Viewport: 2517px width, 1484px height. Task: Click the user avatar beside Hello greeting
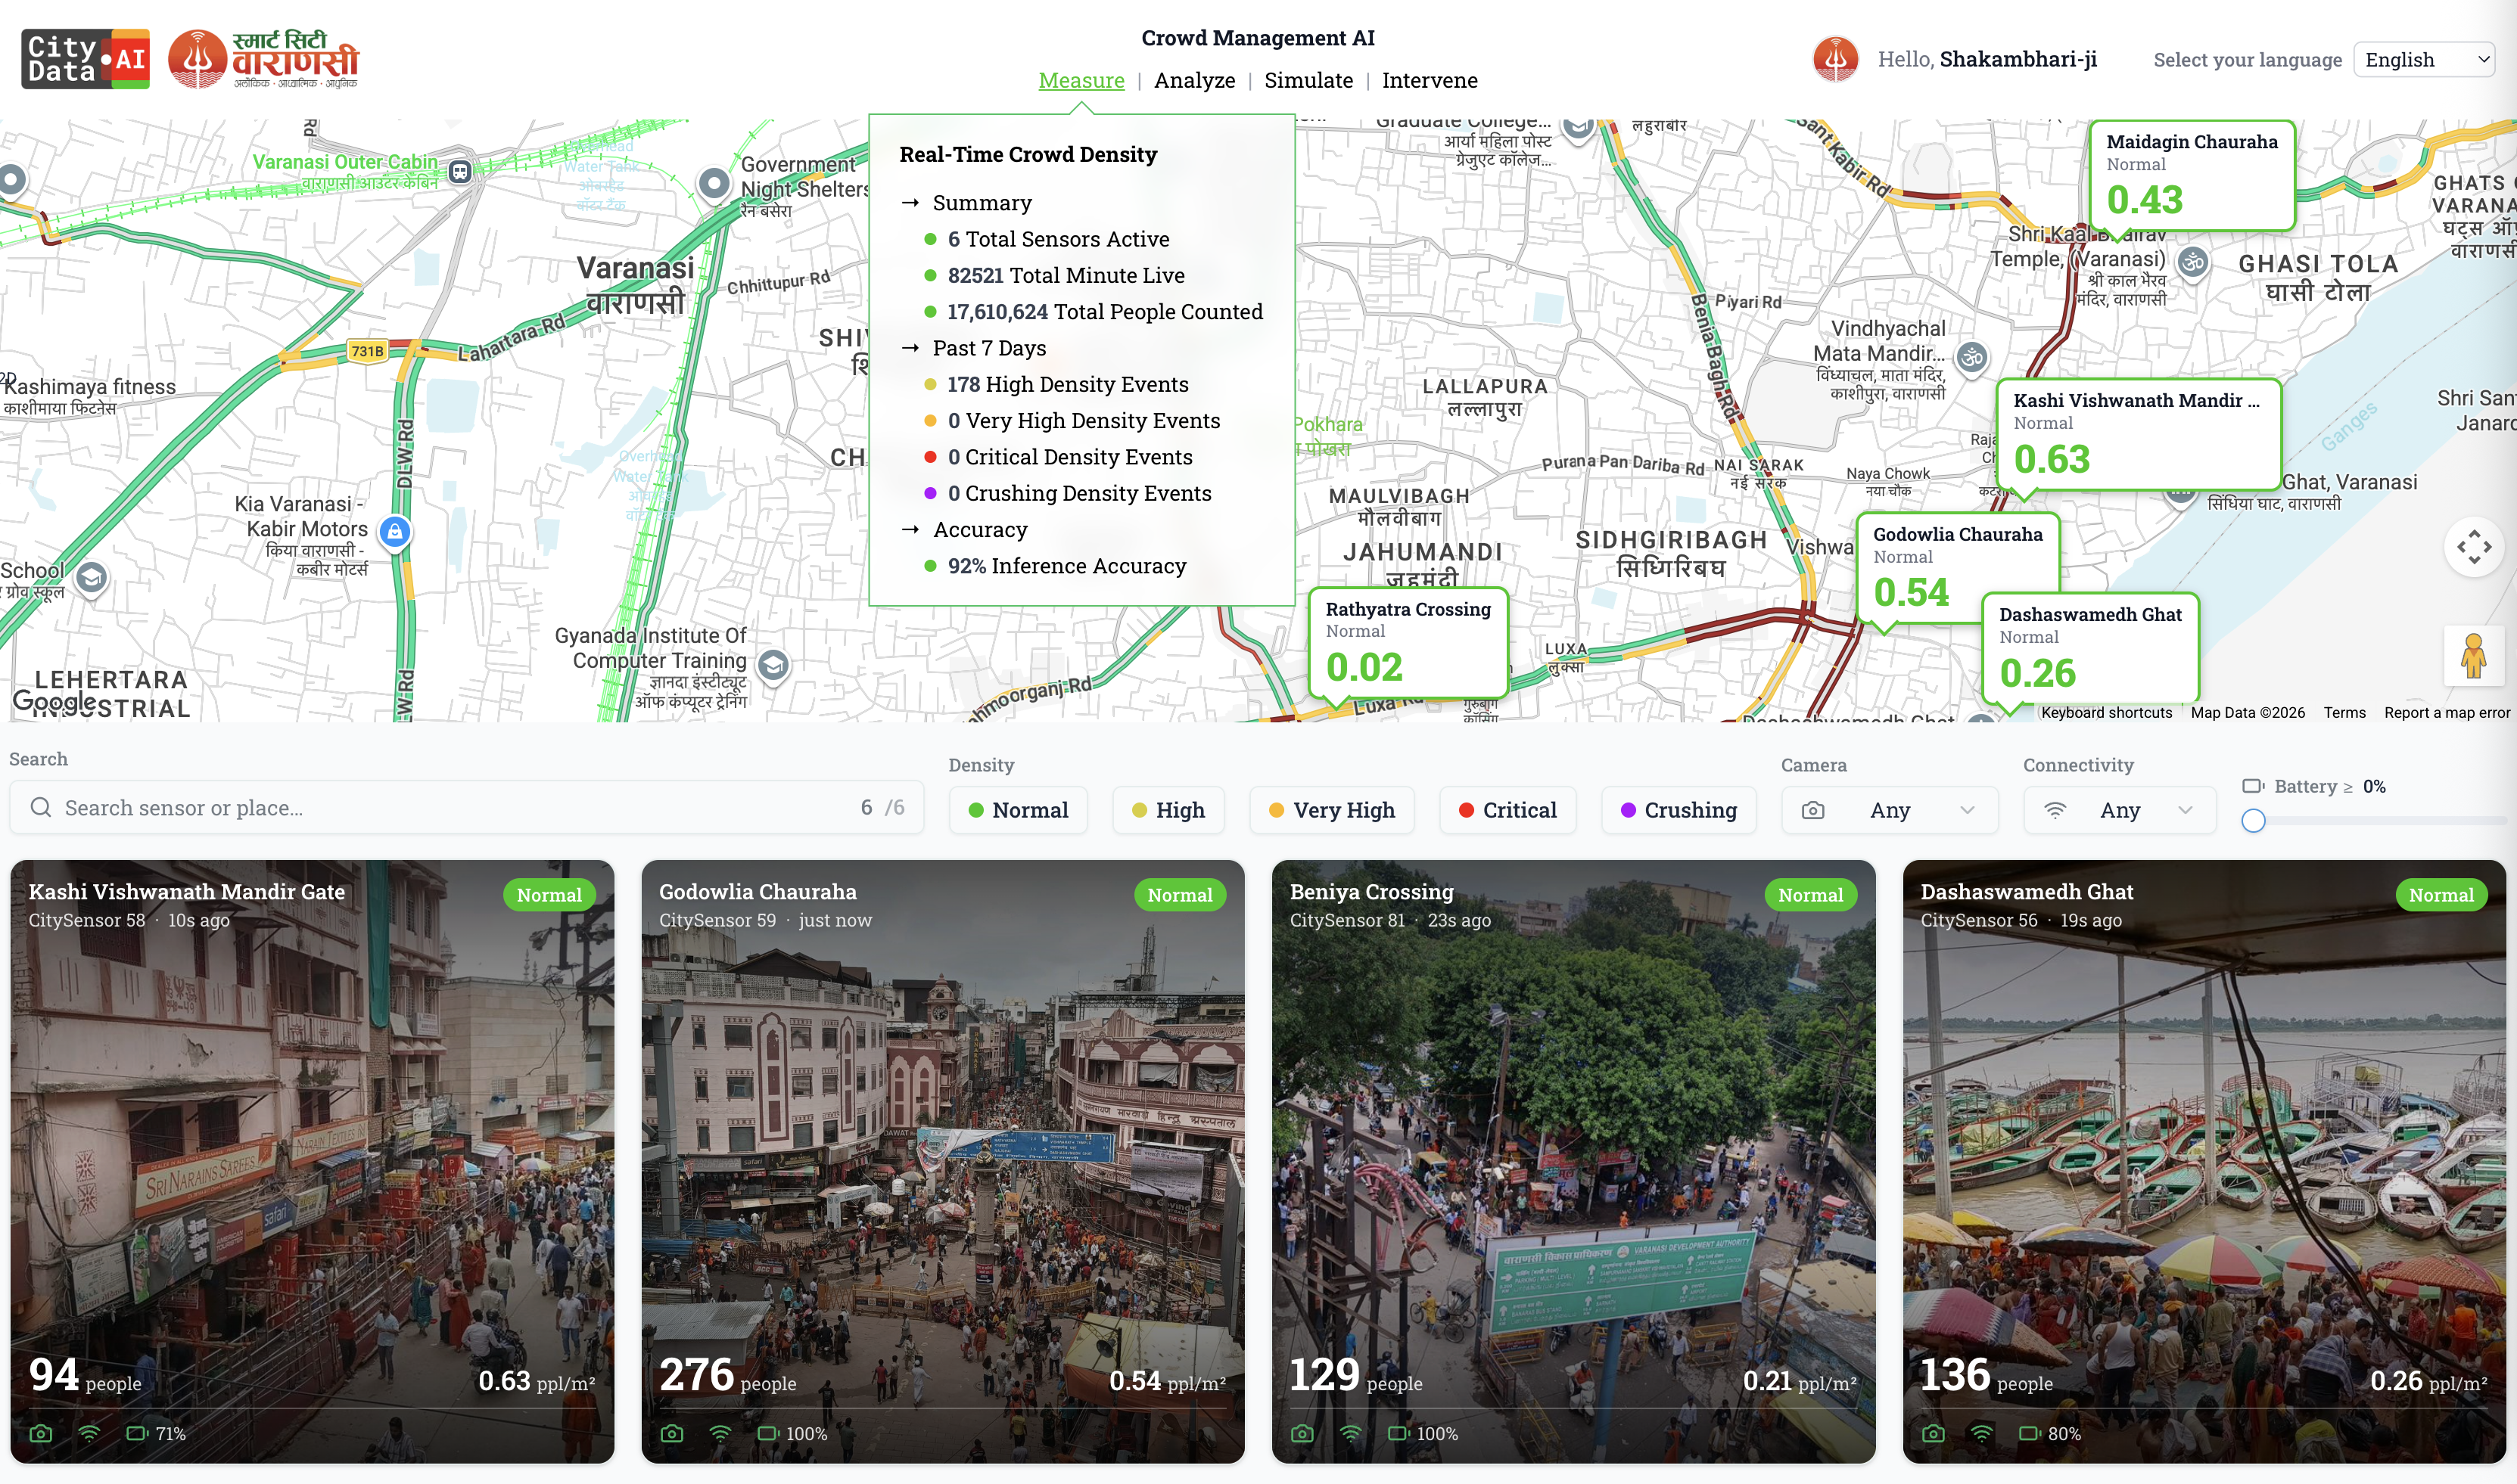[x=1836, y=59]
